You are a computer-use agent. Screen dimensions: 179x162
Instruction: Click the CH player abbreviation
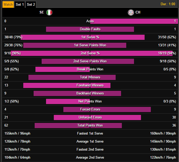click(138, 12)
